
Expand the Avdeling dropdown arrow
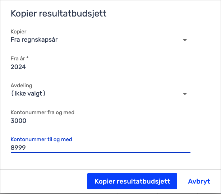tap(185, 94)
